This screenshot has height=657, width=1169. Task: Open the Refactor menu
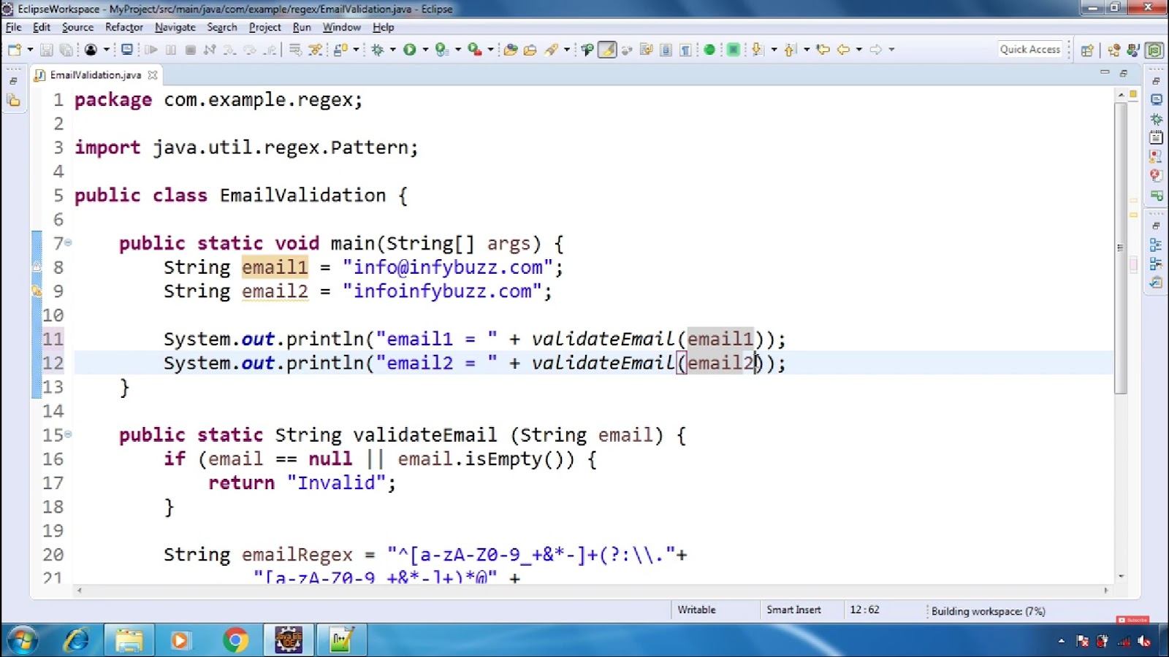pyautogui.click(x=123, y=27)
